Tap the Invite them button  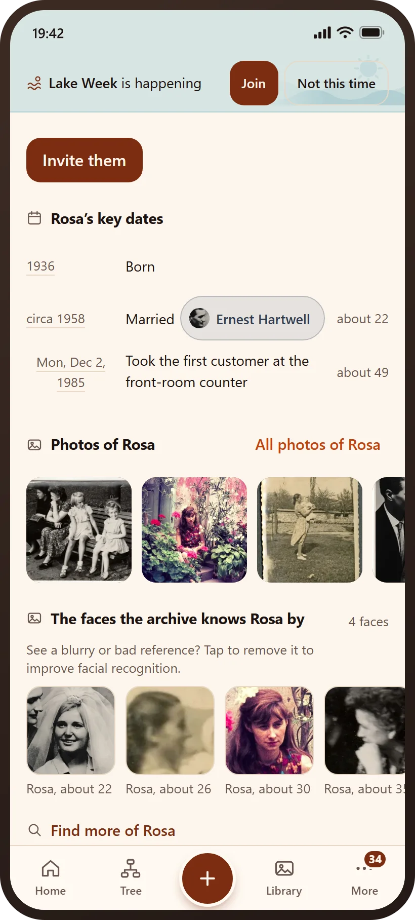85,160
